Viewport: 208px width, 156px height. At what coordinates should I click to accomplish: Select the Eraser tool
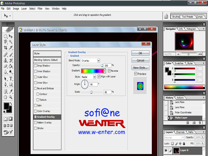6,66
